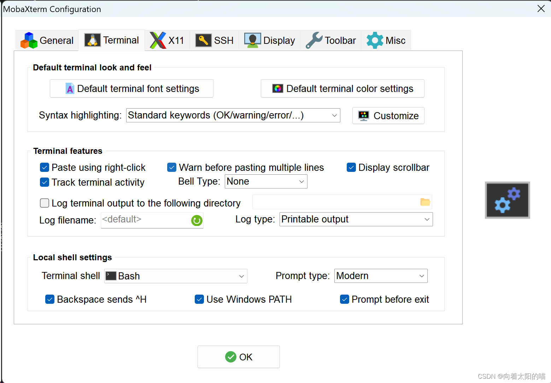Go to the Toolbar tab
This screenshot has width=551, height=383.
coord(331,40)
